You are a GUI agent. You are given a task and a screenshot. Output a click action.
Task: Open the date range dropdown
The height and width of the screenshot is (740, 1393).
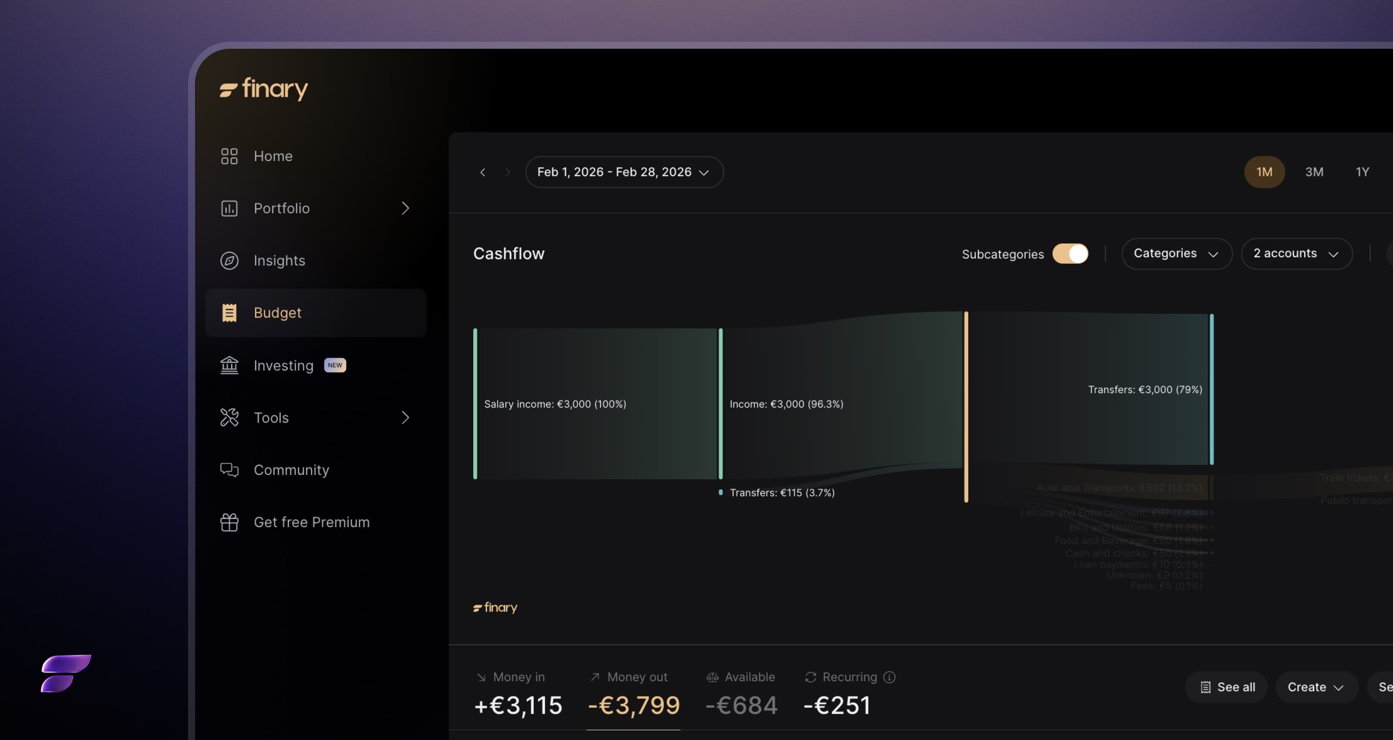(x=624, y=172)
